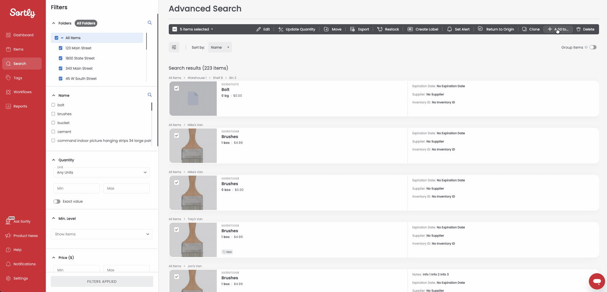Open Reports in the sidebar
Image resolution: width=607 pixels, height=292 pixels.
[20, 106]
